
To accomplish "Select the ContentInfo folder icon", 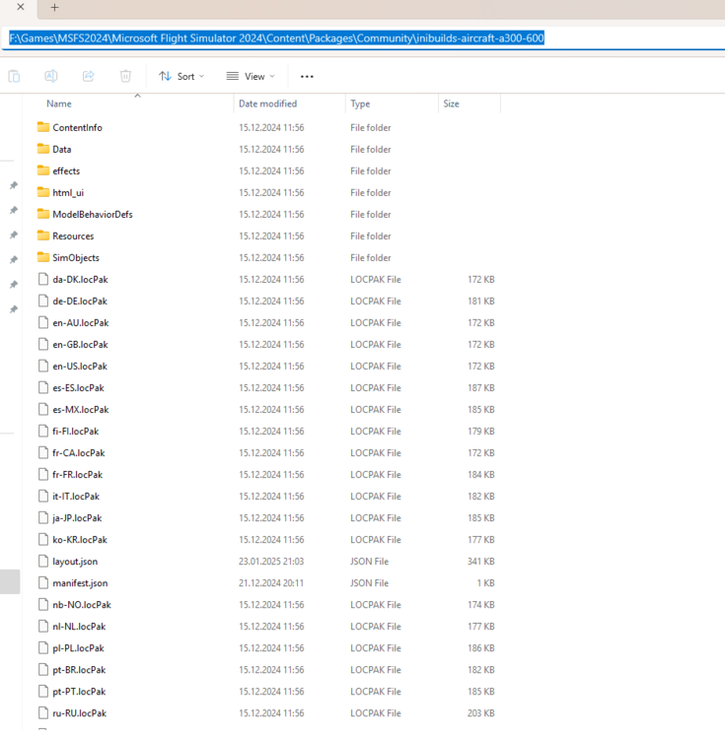I will (43, 127).
